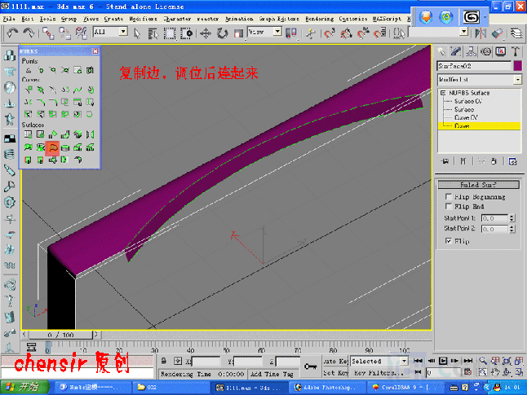Open the Customize menu
Image resolution: width=527 pixels, height=395 pixels.
pyautogui.click(x=353, y=19)
